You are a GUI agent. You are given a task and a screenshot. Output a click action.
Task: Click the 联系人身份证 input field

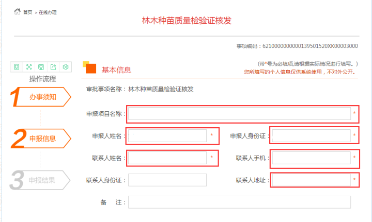tap(167, 180)
